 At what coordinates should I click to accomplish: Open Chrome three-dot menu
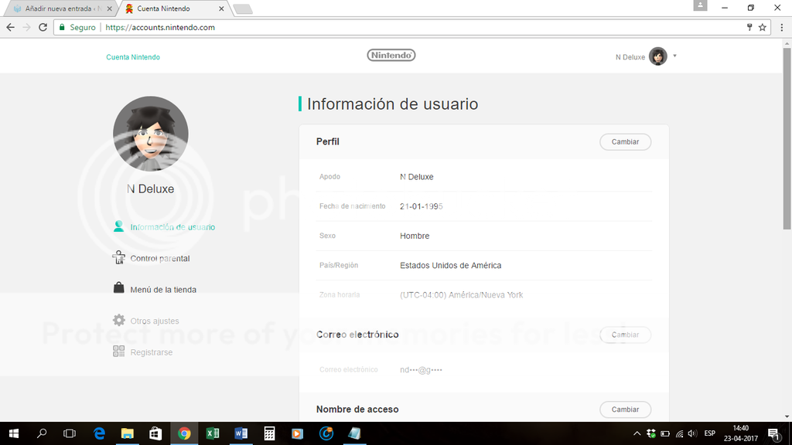[x=782, y=27]
